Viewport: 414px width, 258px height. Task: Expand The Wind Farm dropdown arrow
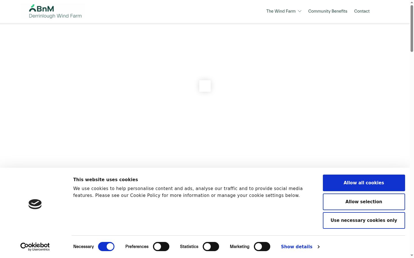click(300, 11)
